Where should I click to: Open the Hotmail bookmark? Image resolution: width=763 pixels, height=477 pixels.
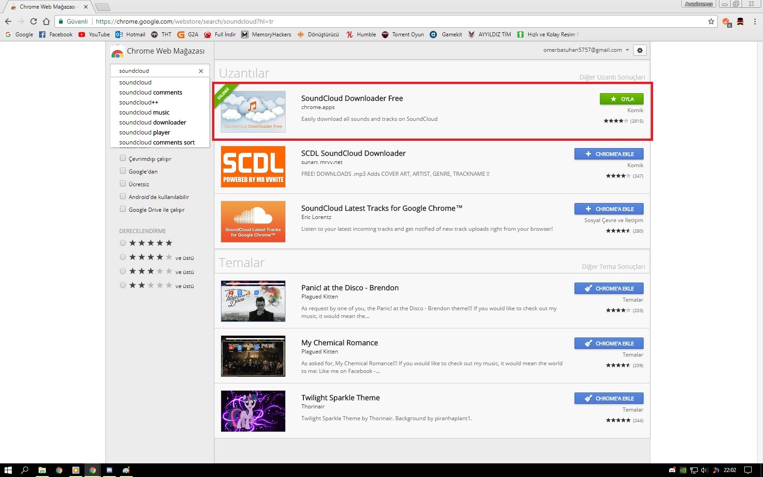(130, 35)
